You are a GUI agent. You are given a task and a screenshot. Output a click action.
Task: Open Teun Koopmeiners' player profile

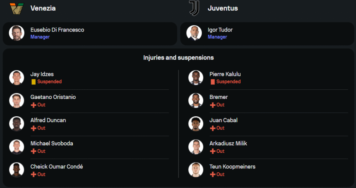[x=232, y=167]
